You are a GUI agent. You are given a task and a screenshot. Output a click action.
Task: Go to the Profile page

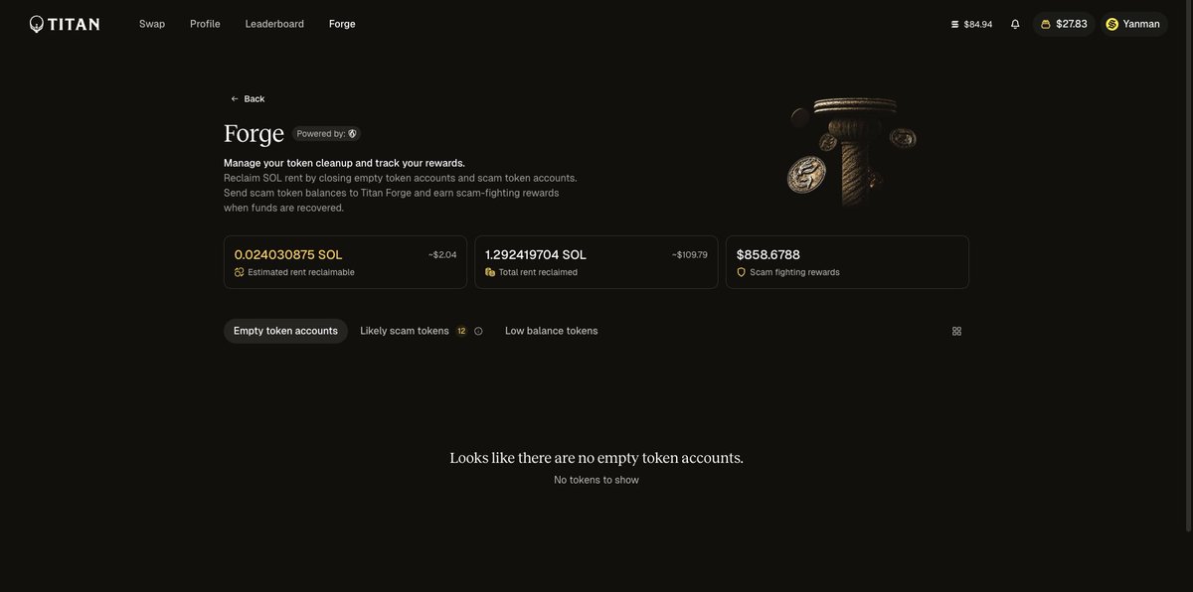coord(205,24)
